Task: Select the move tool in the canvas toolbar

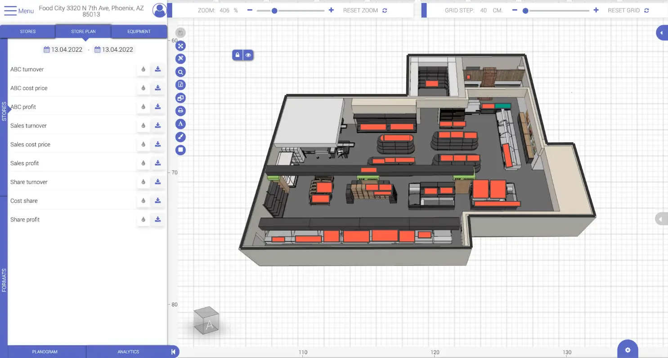Action: click(x=180, y=45)
